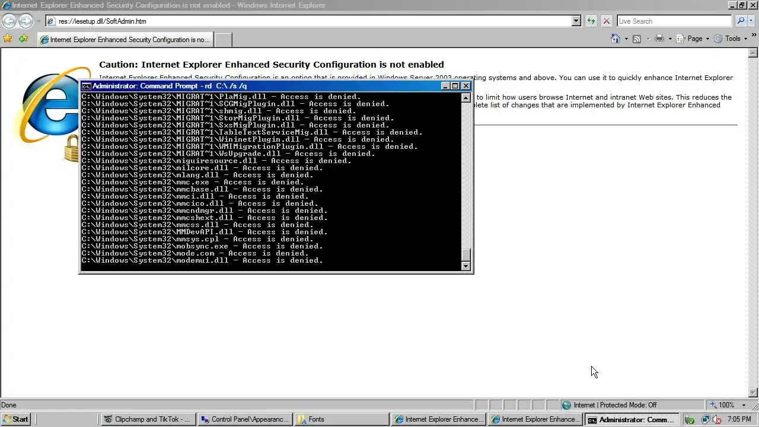Screen dimensions: 759x427
Task: Open the Tools menu
Action: 731,39
